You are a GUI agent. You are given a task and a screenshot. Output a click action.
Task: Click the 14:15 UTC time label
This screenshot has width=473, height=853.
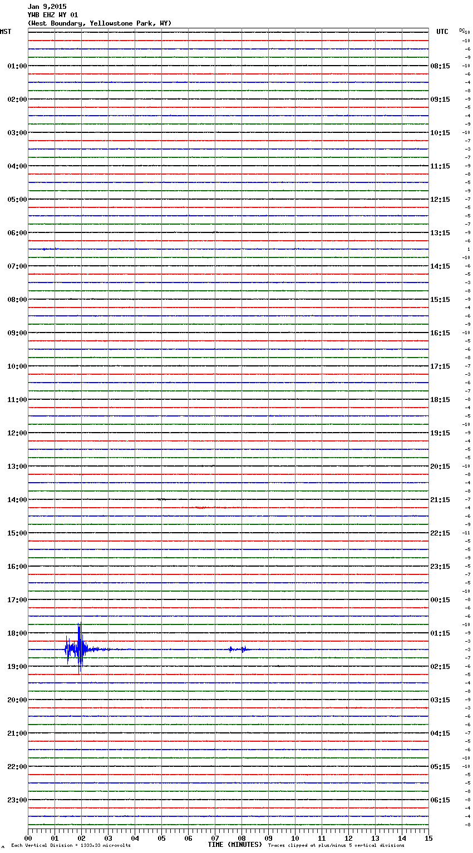440,266
